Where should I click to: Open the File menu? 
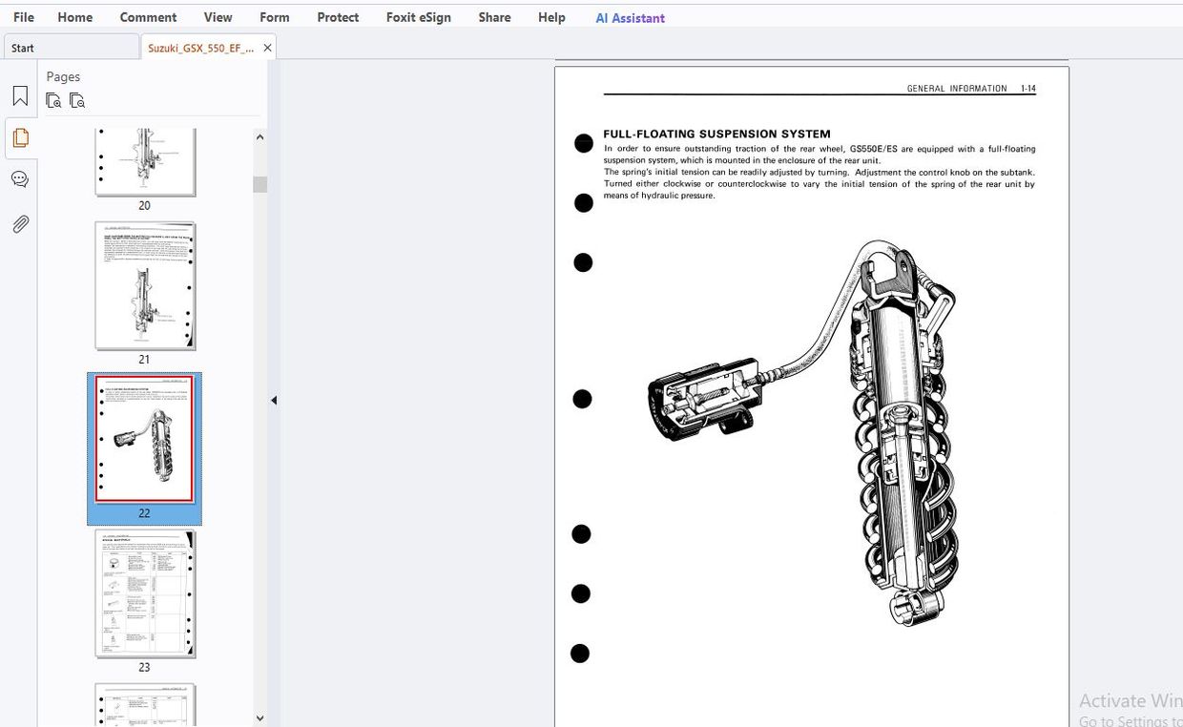click(x=24, y=17)
